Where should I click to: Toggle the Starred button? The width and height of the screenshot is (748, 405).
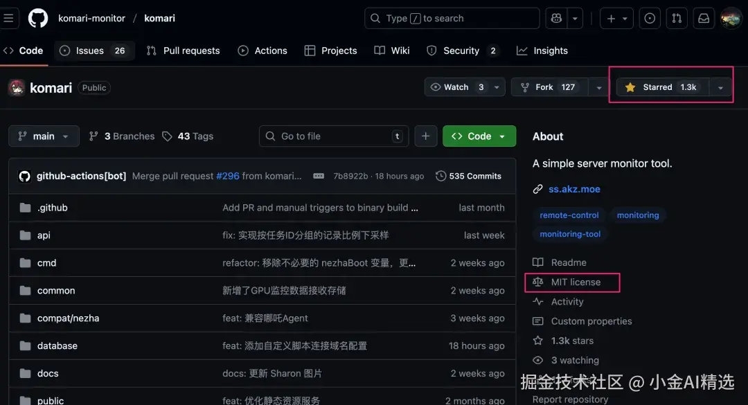pyautogui.click(x=663, y=87)
